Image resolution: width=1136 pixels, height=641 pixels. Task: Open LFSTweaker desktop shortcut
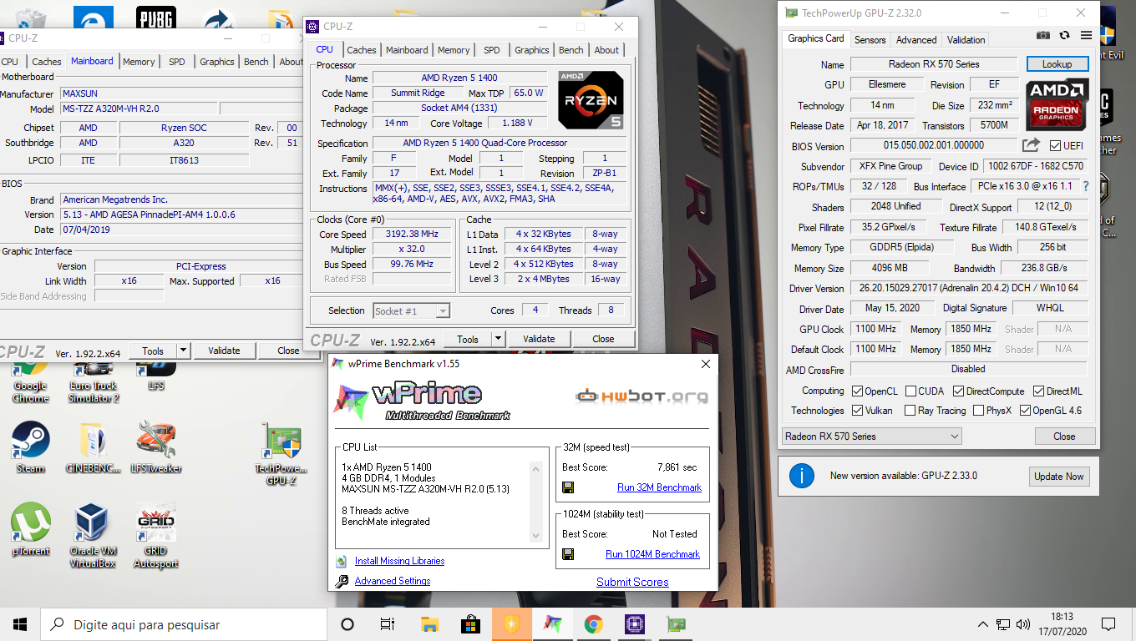pos(155,447)
